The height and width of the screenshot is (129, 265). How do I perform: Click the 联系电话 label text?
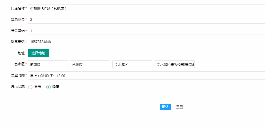pyautogui.click(x=18, y=42)
